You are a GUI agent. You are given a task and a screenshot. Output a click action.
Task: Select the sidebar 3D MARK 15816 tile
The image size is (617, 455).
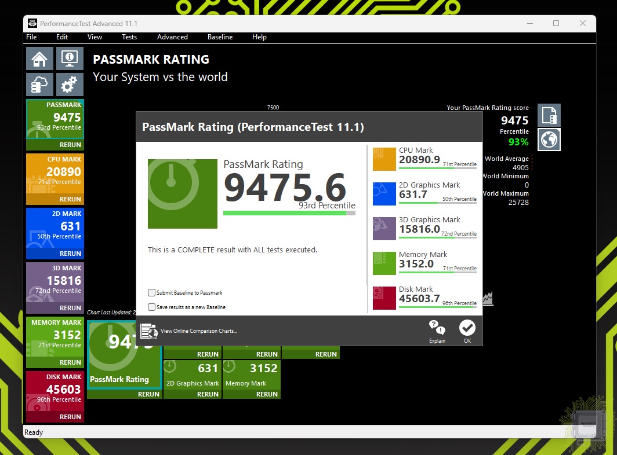[x=55, y=282]
